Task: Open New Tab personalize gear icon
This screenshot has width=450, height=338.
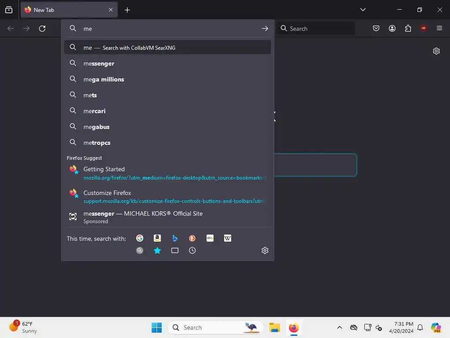Action: (436, 51)
